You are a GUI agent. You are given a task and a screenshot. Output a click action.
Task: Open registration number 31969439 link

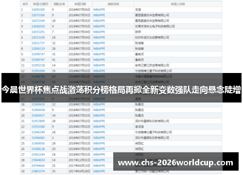(x=38, y=104)
